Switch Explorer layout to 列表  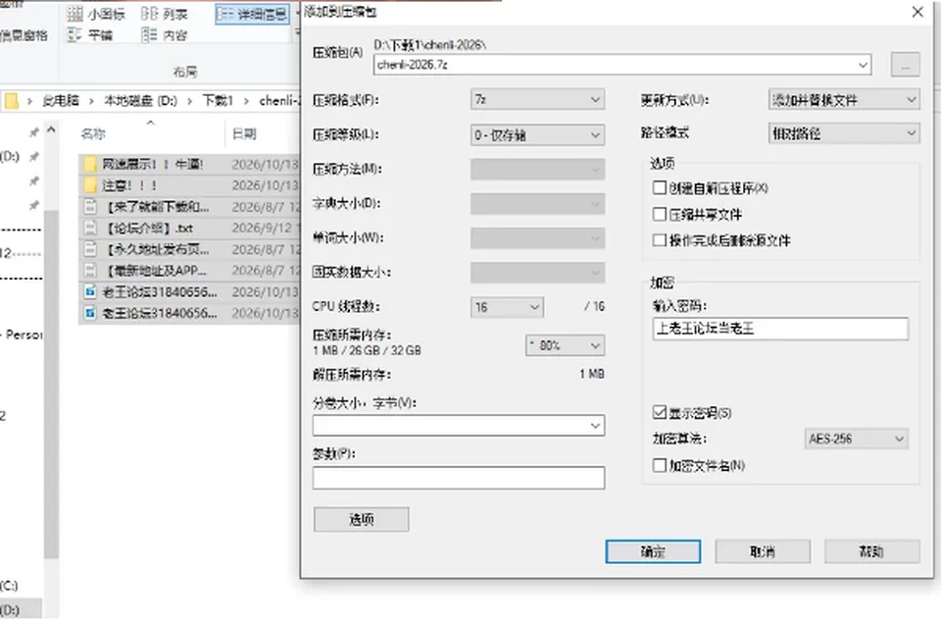[165, 13]
